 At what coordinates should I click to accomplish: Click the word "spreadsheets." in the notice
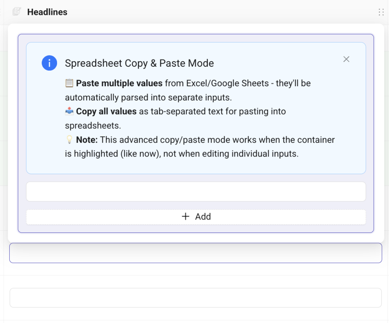pos(93,126)
